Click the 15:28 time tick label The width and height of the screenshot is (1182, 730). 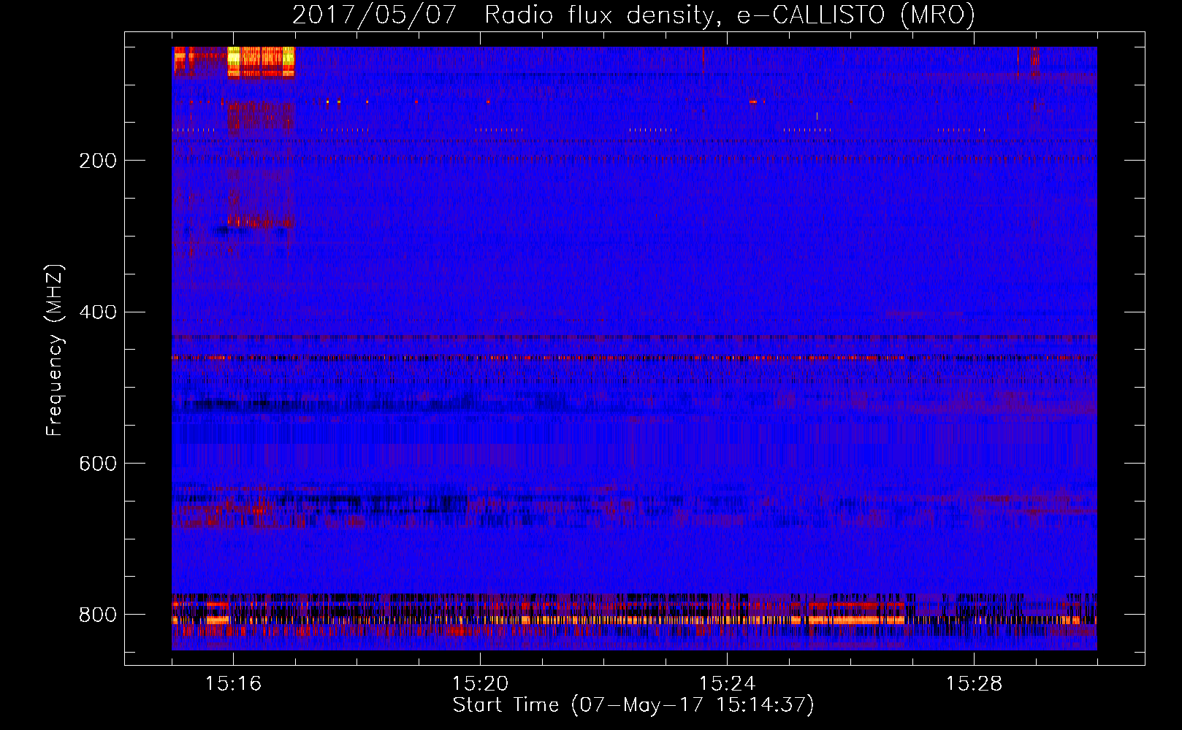click(x=974, y=683)
